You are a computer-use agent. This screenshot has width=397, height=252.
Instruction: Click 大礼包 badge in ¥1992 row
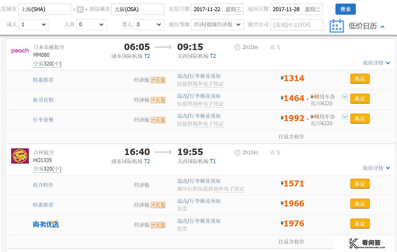tap(158, 120)
